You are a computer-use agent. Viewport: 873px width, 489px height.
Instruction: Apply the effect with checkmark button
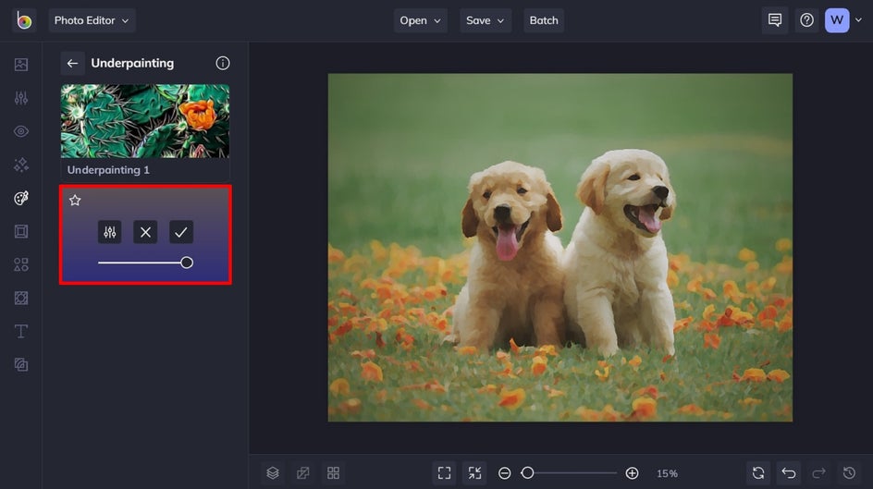pyautogui.click(x=181, y=232)
